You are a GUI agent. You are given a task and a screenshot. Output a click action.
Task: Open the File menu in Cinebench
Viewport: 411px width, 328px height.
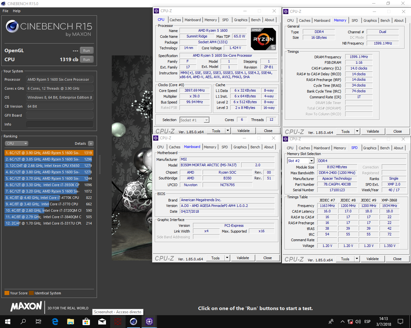(5, 11)
